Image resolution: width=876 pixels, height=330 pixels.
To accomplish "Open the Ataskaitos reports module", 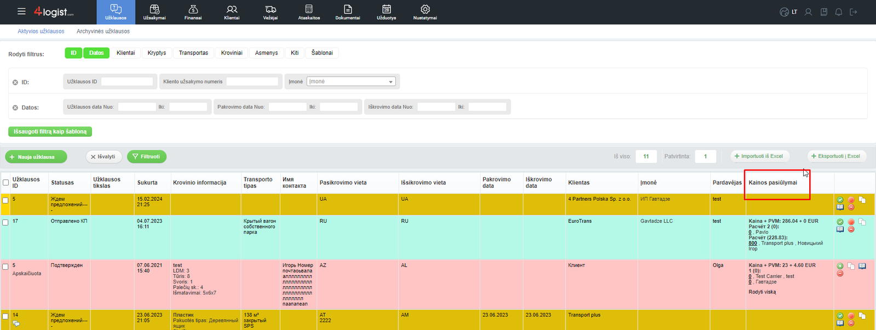I will [x=309, y=12].
